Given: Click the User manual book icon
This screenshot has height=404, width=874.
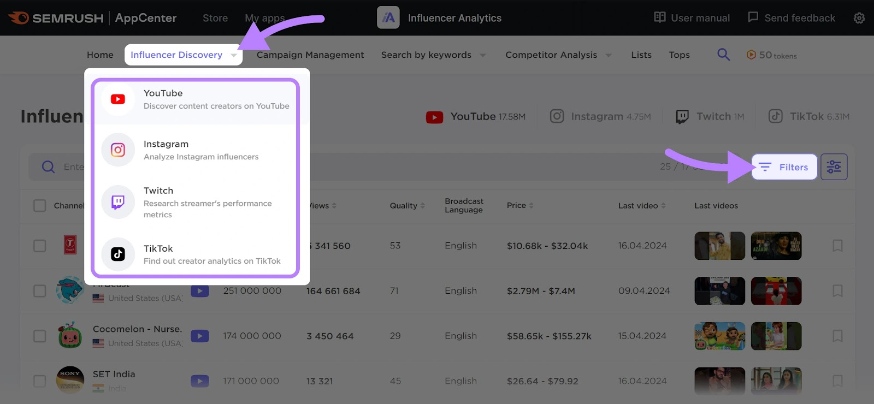Looking at the screenshot, I should pyautogui.click(x=659, y=17).
